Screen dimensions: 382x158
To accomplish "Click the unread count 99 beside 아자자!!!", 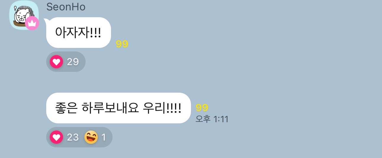I will click(x=122, y=44).
